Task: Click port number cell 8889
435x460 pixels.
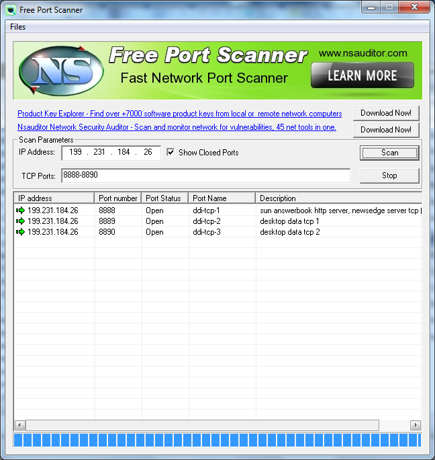Action: pyautogui.click(x=107, y=221)
